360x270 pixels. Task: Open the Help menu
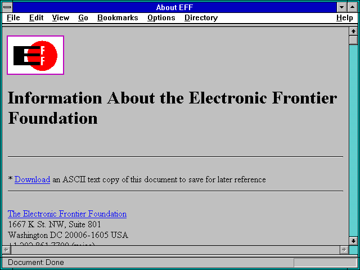(x=345, y=18)
